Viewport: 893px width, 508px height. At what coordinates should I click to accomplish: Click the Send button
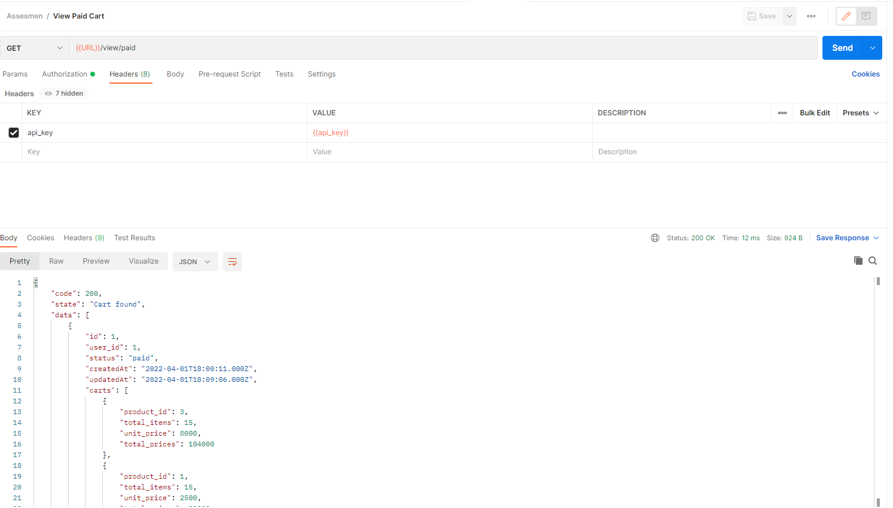point(843,48)
